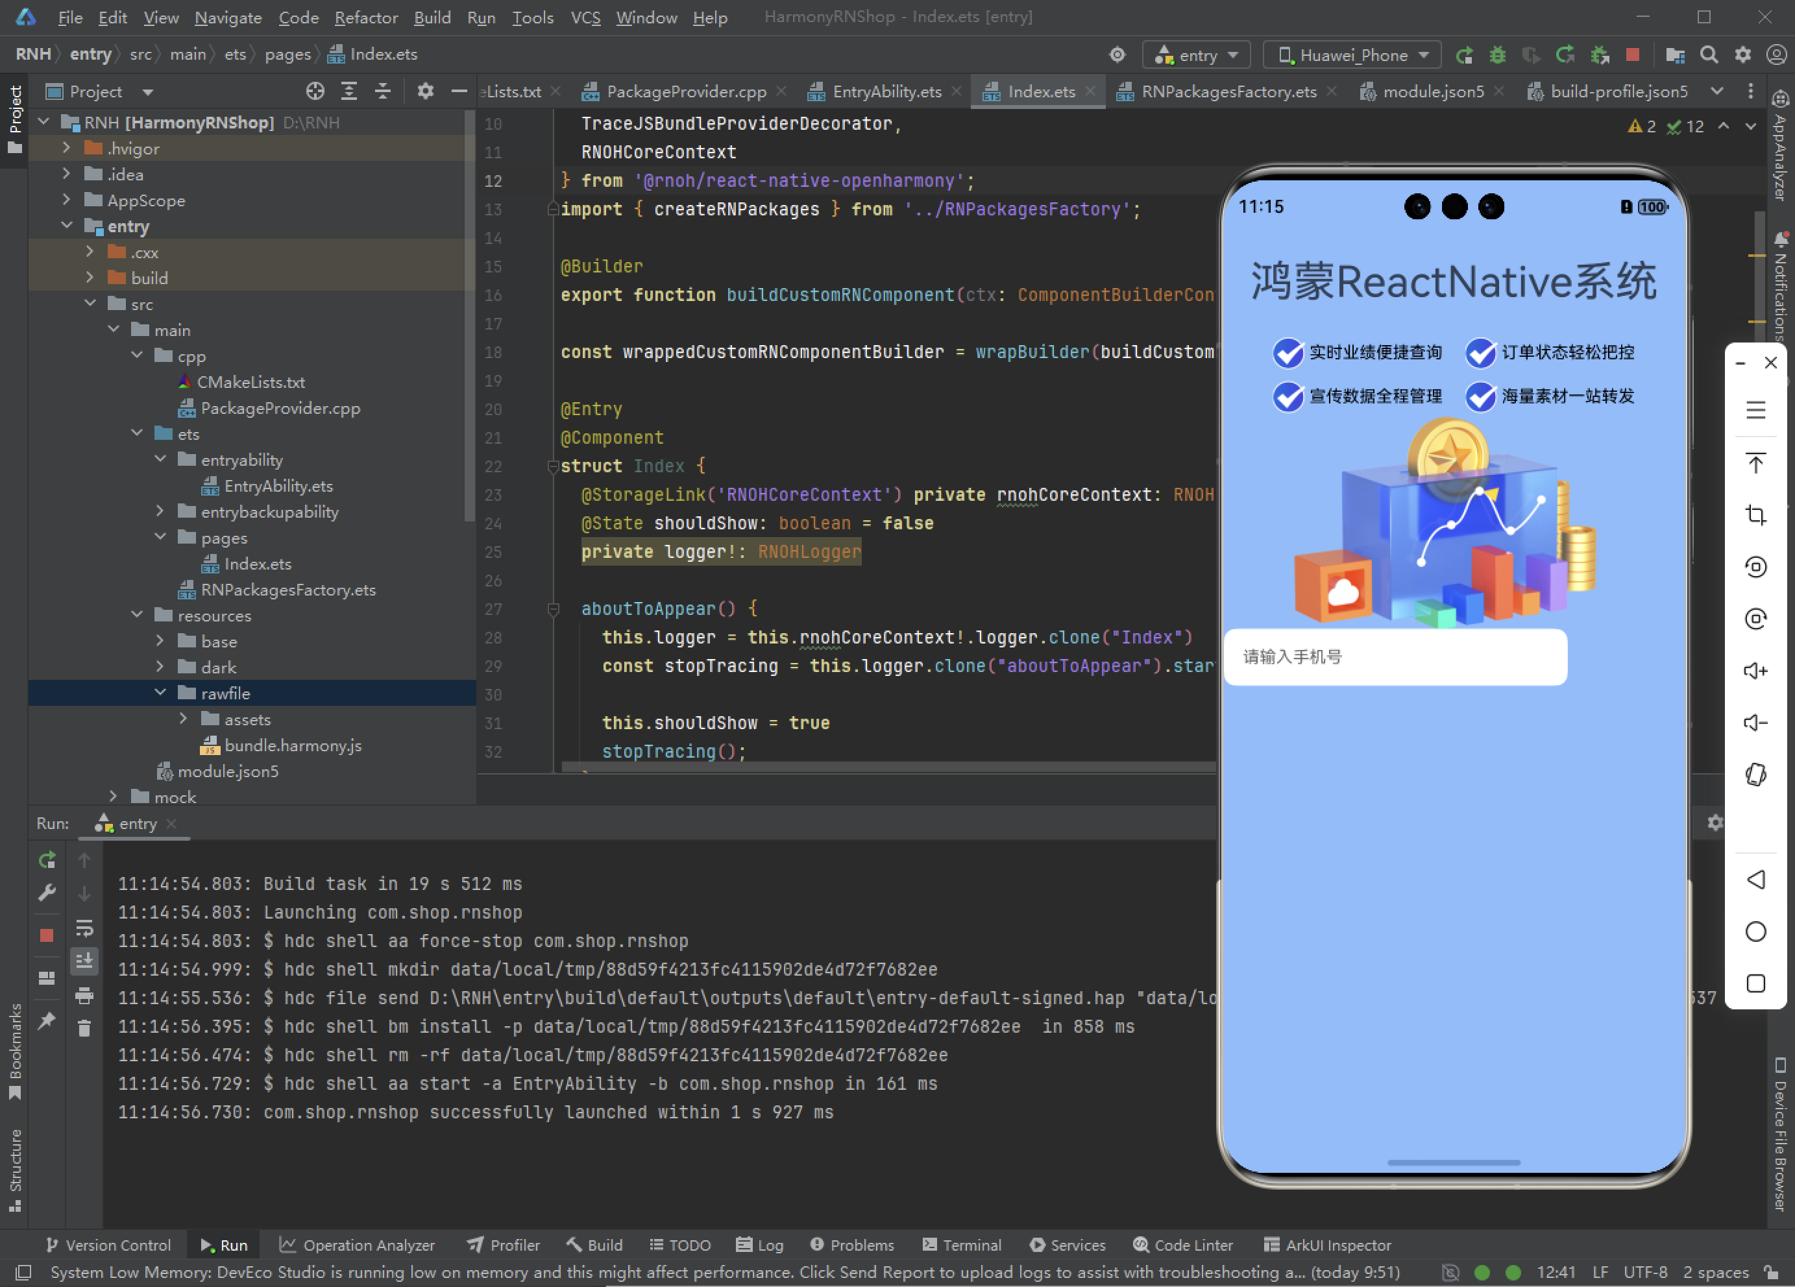Toggle the Notifications side panel
This screenshot has width=1795, height=1287.
[1780, 285]
